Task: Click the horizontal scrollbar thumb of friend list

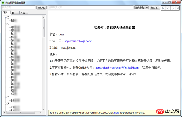Action: 21,112
